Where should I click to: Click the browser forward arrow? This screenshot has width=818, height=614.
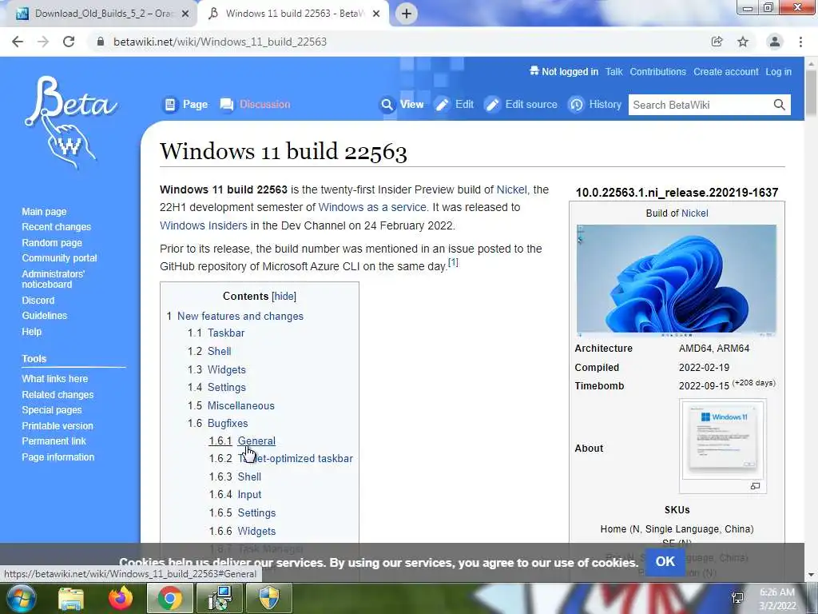[43, 42]
